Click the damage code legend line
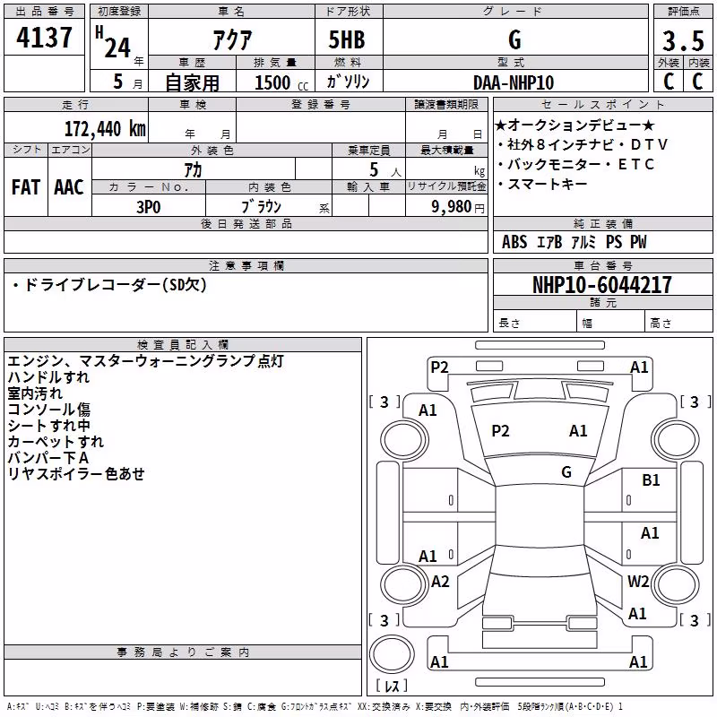 click(x=315, y=706)
